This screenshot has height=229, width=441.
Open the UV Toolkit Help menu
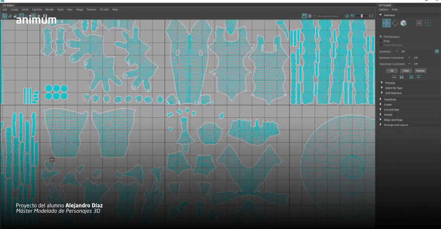[394, 10]
